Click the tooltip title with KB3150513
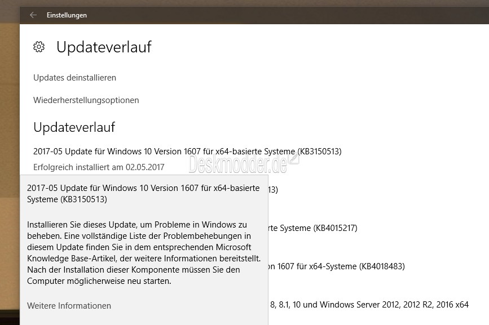This screenshot has width=489, height=325. tap(143, 194)
